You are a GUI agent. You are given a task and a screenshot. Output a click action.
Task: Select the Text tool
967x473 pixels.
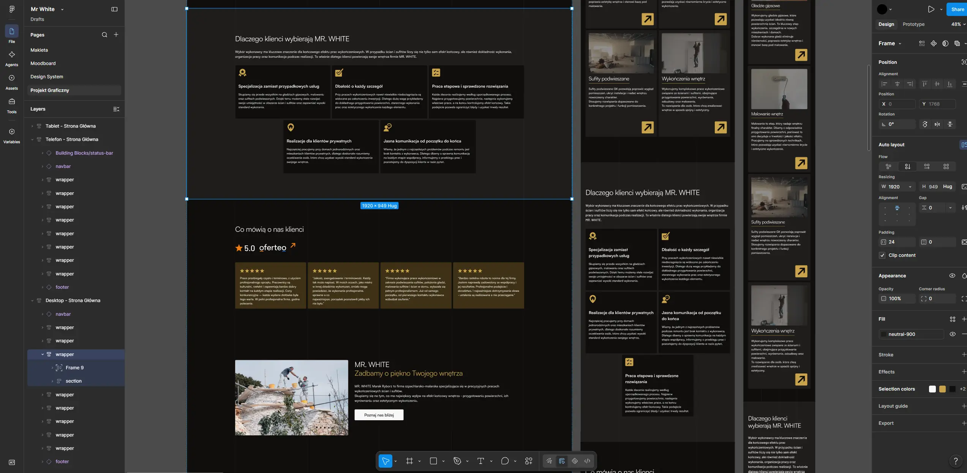coord(481,461)
